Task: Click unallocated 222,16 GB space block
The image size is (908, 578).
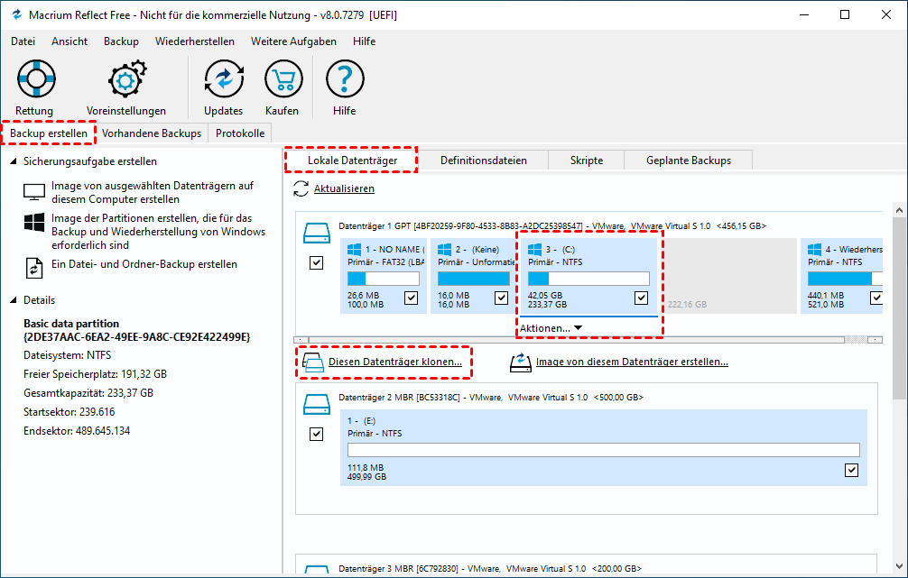Action: (x=730, y=276)
